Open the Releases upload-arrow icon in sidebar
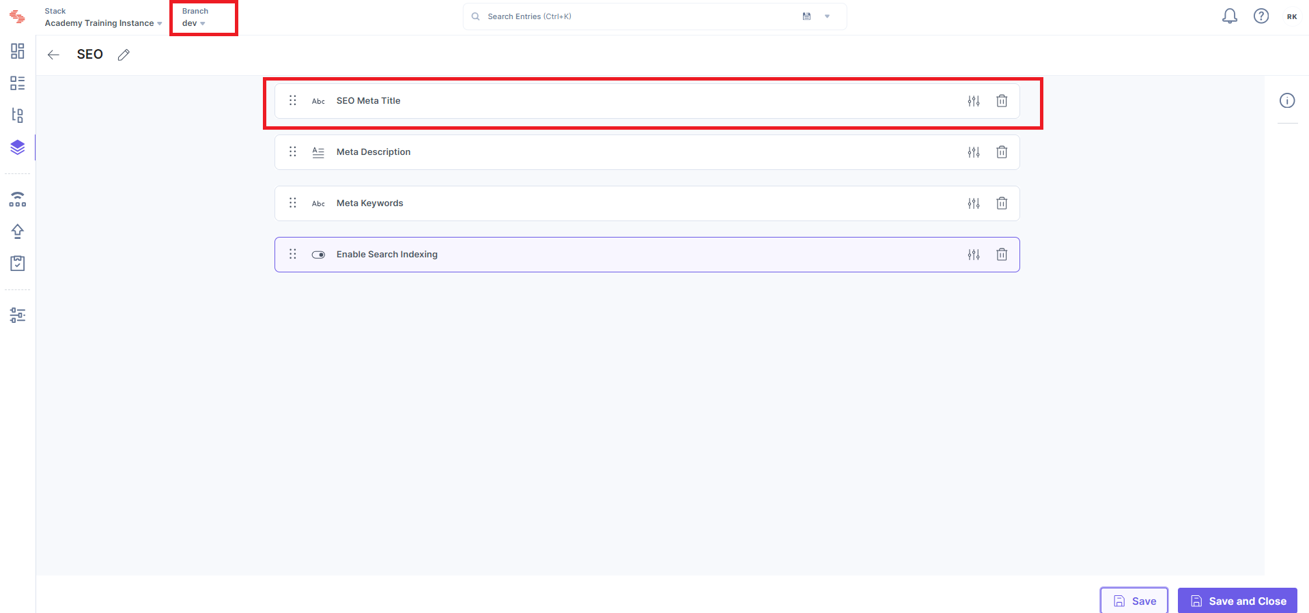The image size is (1309, 613). 18,231
